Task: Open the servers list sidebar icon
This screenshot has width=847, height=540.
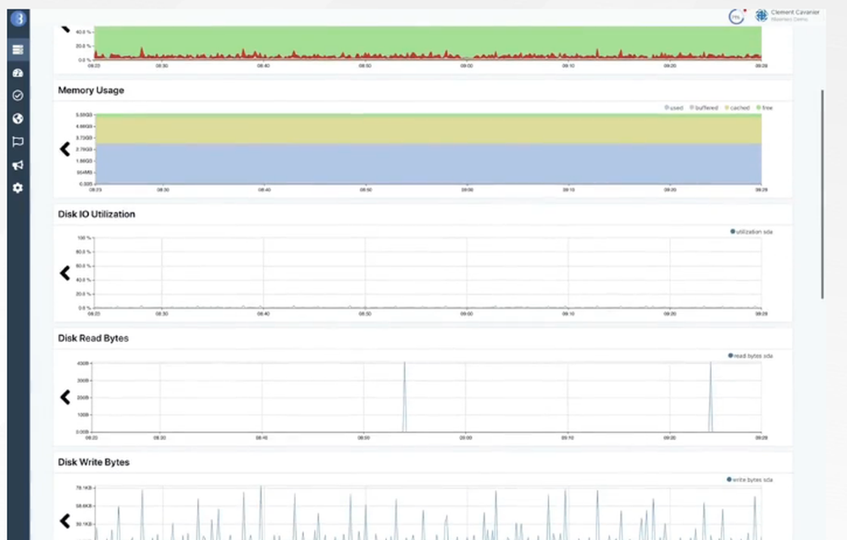Action: (18, 50)
